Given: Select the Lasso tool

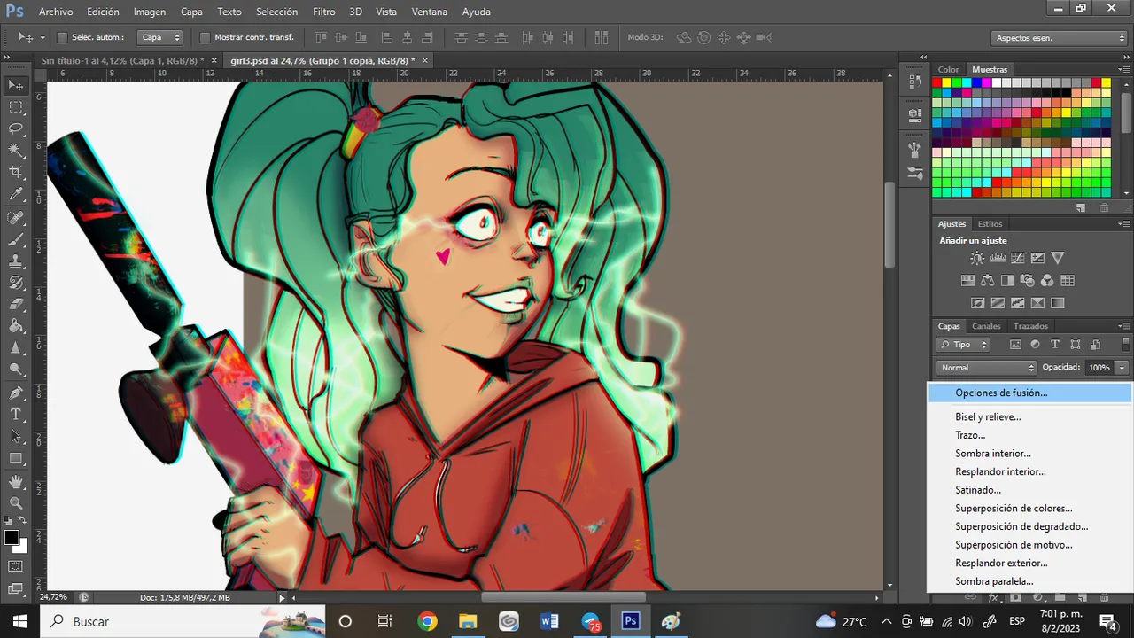Looking at the screenshot, I should point(16,128).
